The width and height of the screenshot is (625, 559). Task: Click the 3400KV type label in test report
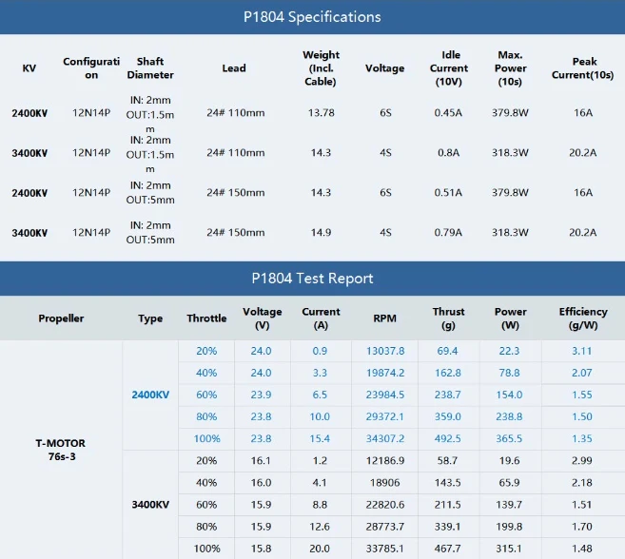click(150, 505)
